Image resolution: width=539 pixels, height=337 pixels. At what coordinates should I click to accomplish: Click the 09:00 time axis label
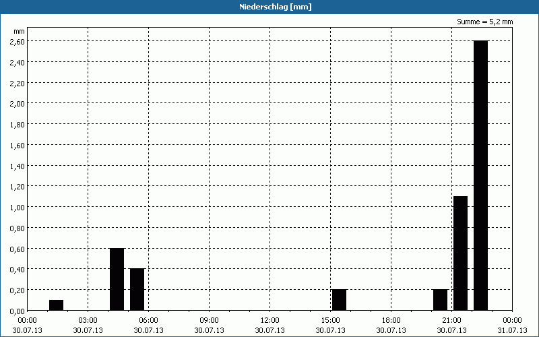209,321
